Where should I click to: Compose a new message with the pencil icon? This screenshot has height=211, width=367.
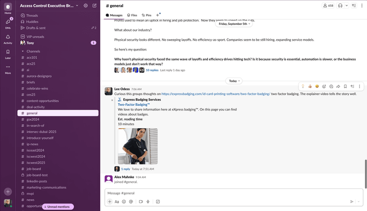[x=94, y=5]
